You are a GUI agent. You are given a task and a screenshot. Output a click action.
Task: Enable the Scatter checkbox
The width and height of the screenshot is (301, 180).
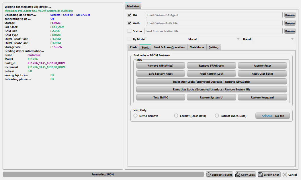(x=129, y=31)
